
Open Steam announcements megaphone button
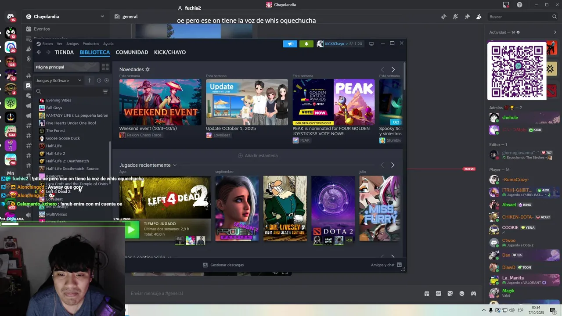(290, 44)
